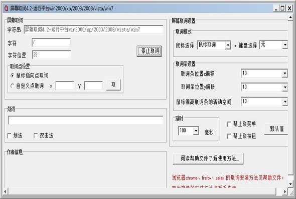Open 阅读帮助文件了解使用方法 button
Screen dimensions: 296x199
[208, 158]
